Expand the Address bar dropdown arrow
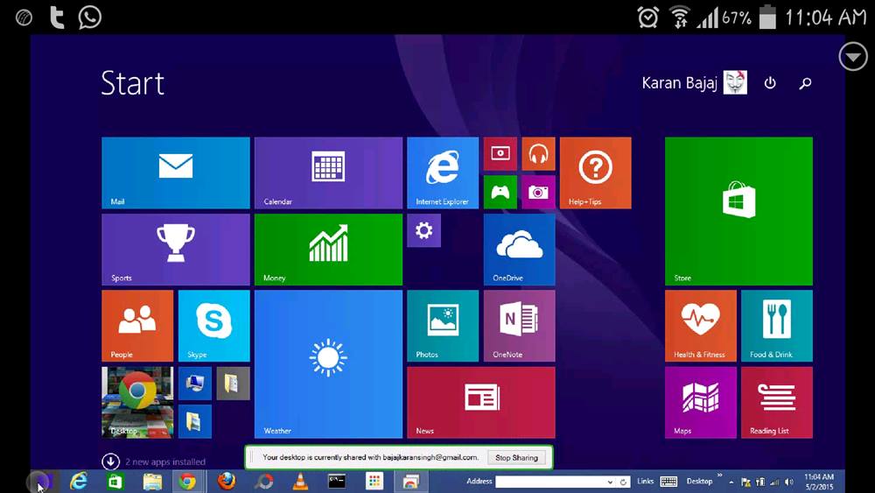875x493 pixels. click(x=611, y=482)
